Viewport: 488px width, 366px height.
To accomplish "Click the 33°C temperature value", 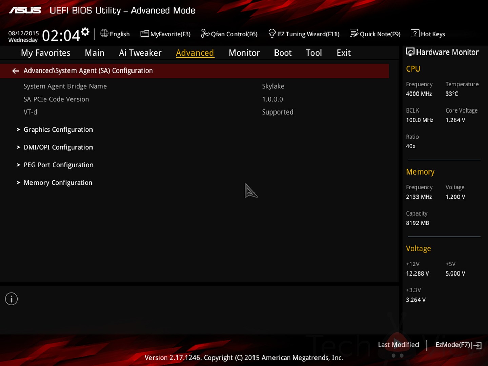I will (452, 94).
